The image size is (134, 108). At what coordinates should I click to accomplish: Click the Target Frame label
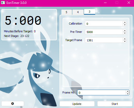pos(74,40)
